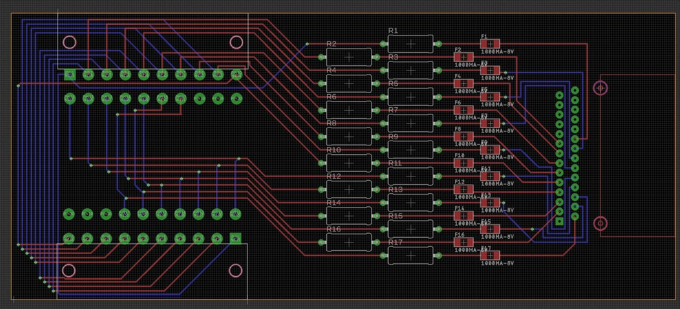Click the R13 reference label

click(395, 189)
